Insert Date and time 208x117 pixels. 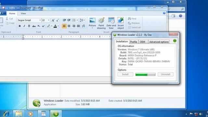point(111,23)
